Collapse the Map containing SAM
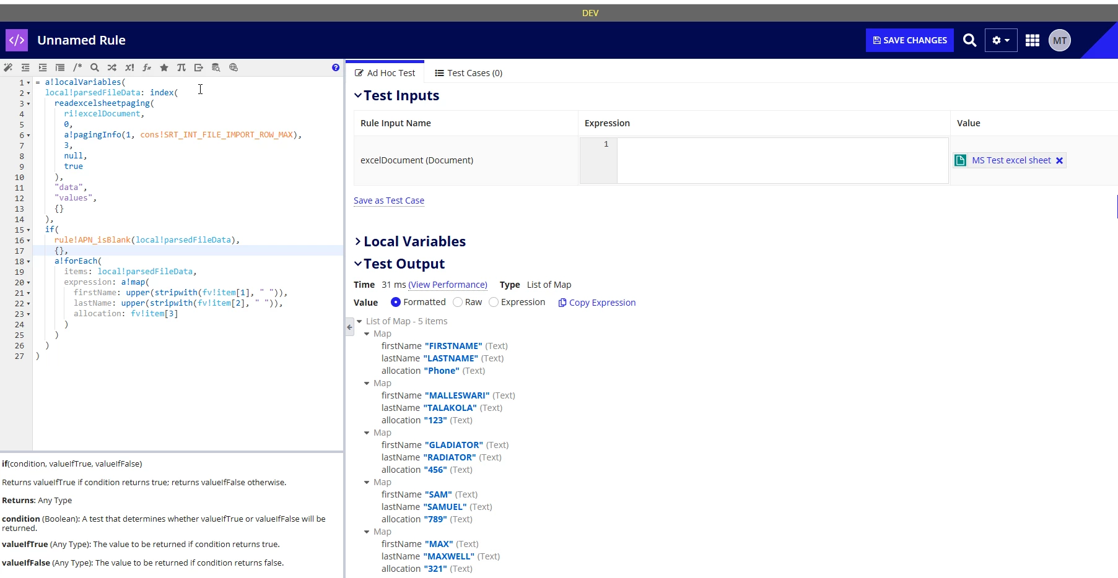Viewport: 1118px width, 578px height. (367, 482)
